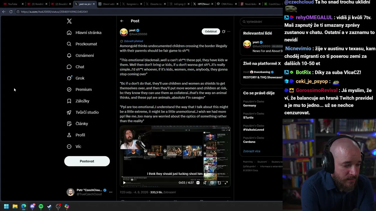The height and width of the screenshot is (211, 376).
Task: Play the embedded video
Action: click(x=124, y=183)
